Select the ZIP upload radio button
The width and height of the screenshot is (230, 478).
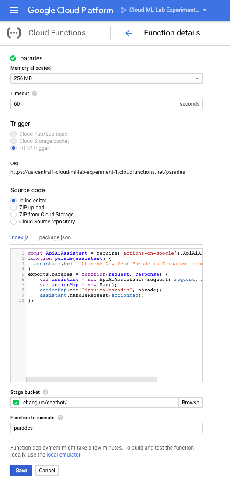pyautogui.click(x=14, y=208)
